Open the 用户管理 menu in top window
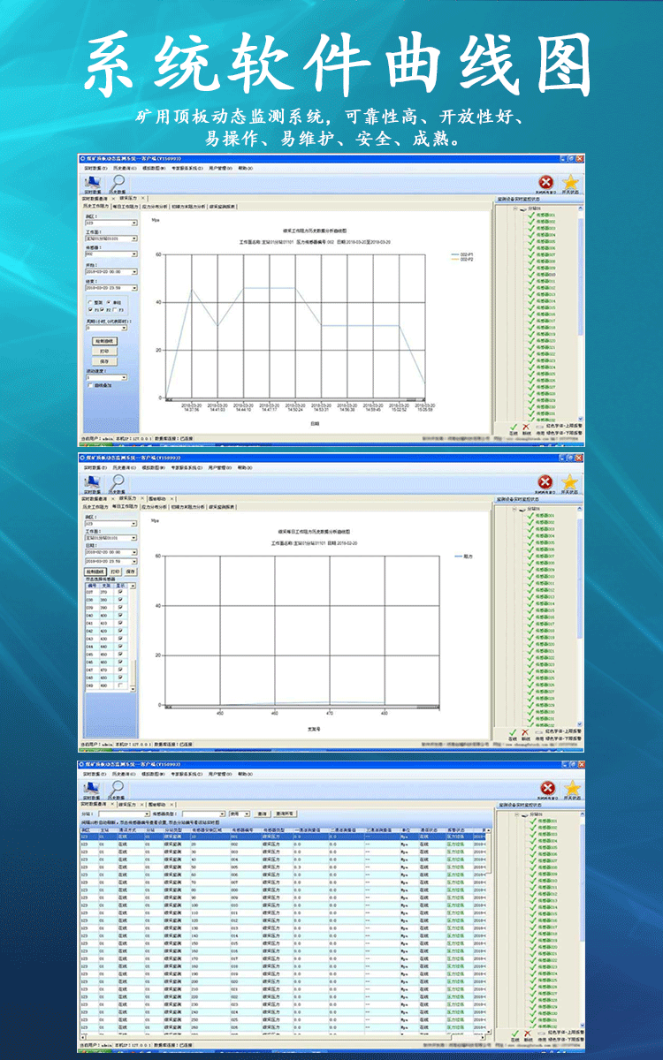 tap(220, 168)
